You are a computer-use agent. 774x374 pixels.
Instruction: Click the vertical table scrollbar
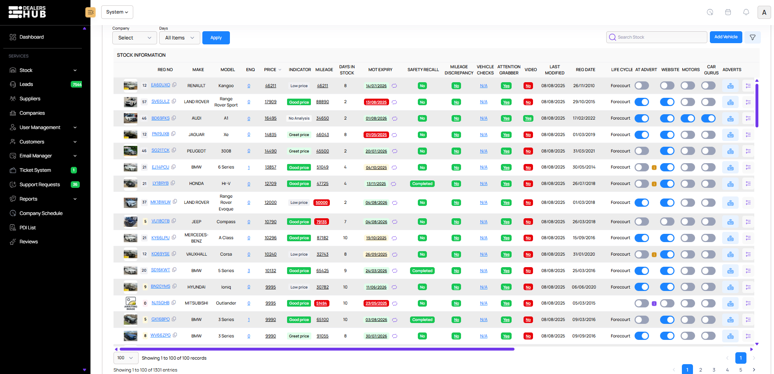pos(757,105)
